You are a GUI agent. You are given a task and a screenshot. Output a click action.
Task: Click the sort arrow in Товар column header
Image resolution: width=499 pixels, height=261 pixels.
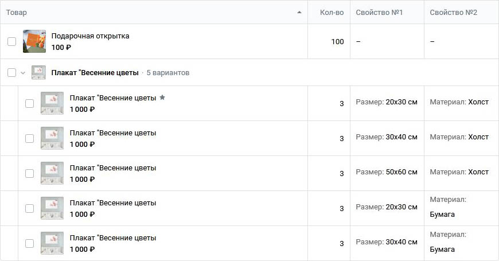(299, 13)
